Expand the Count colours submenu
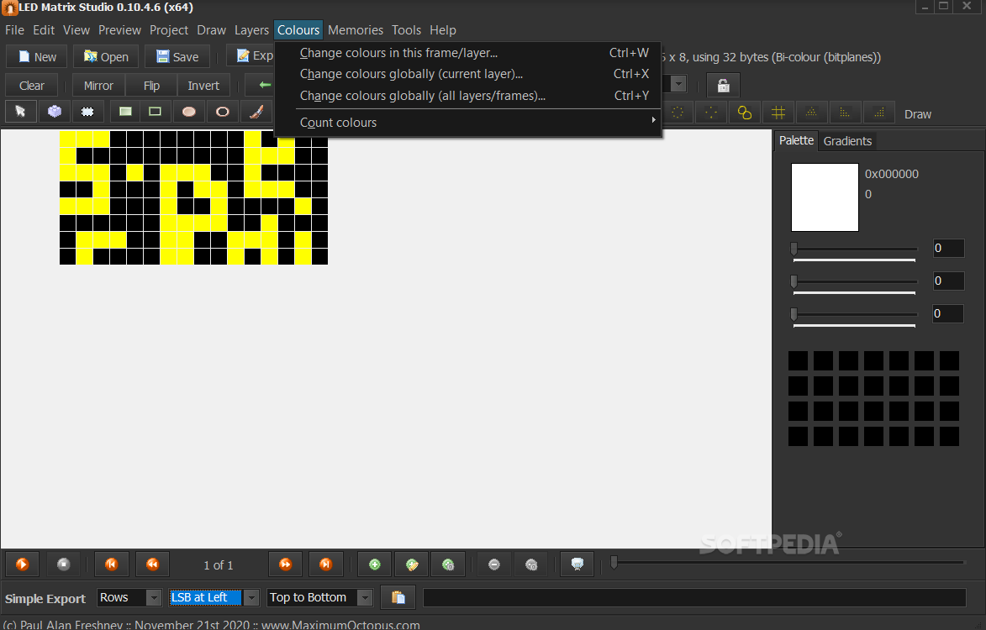This screenshot has height=630, width=986. click(x=468, y=123)
